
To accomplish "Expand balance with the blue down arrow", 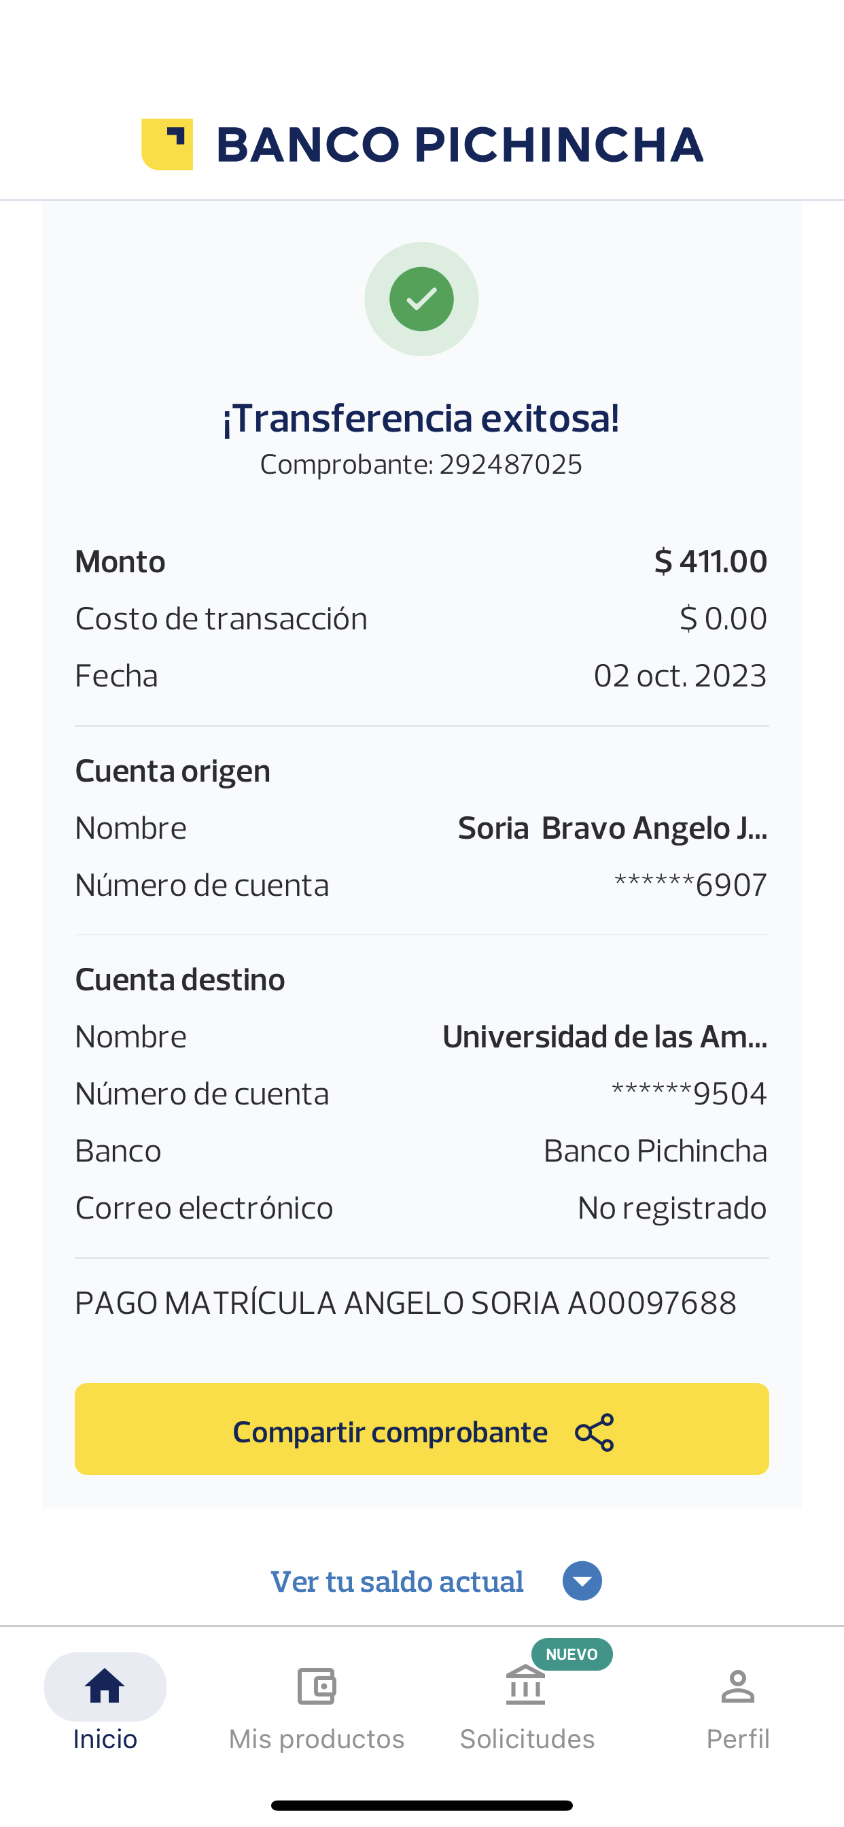I will (x=582, y=1581).
